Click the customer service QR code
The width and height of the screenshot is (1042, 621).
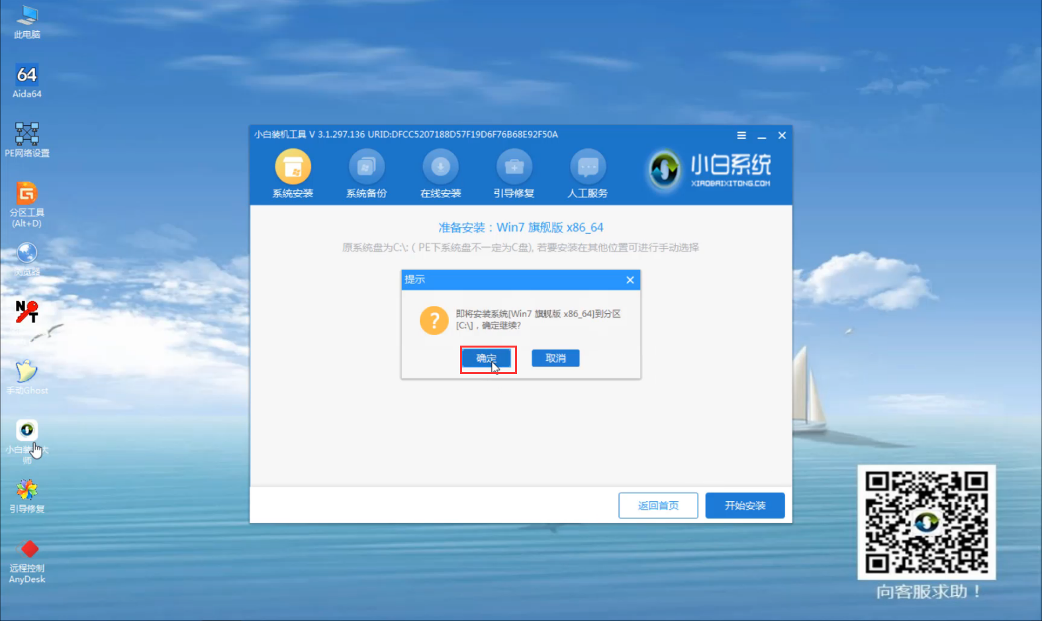tap(926, 522)
